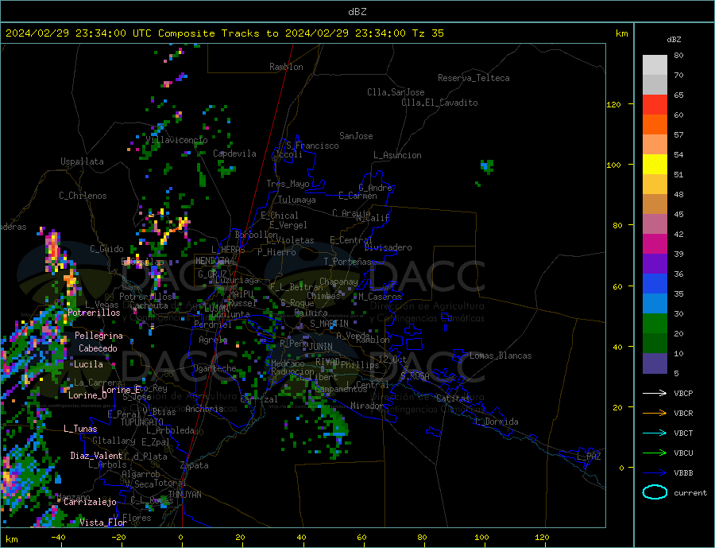
Task: Click the blue VBBB arrow in legend
Action: pos(655,472)
